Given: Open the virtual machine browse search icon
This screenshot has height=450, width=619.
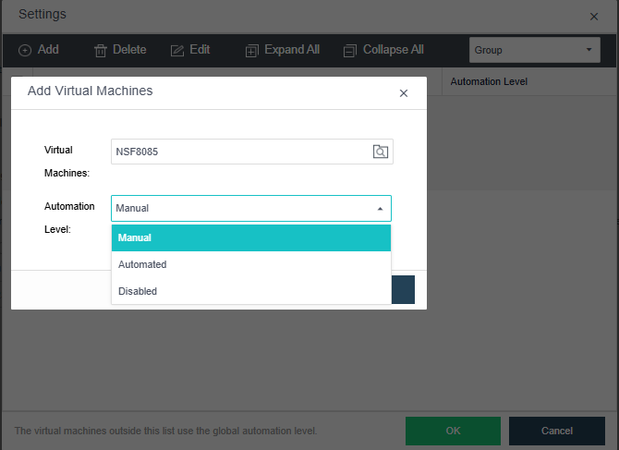Looking at the screenshot, I should coord(380,152).
